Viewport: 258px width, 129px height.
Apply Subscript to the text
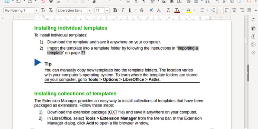tap(159, 10)
